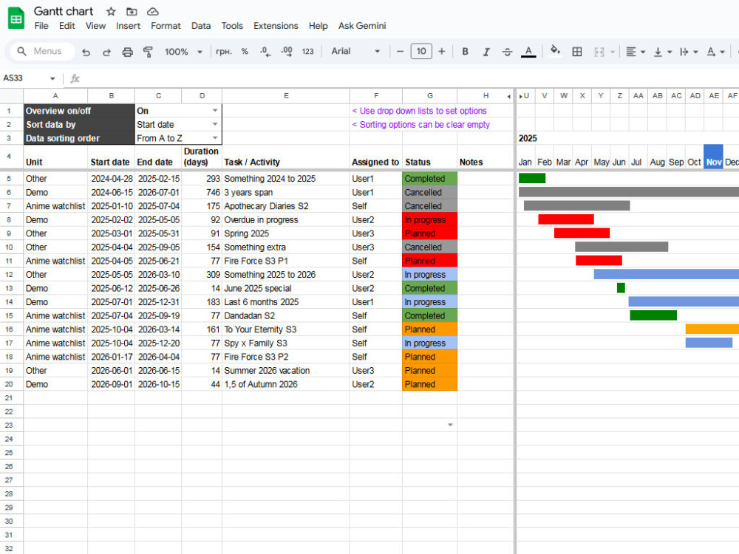The height and width of the screenshot is (554, 739).
Task: Open text rotation options
Action: pyautogui.click(x=715, y=52)
